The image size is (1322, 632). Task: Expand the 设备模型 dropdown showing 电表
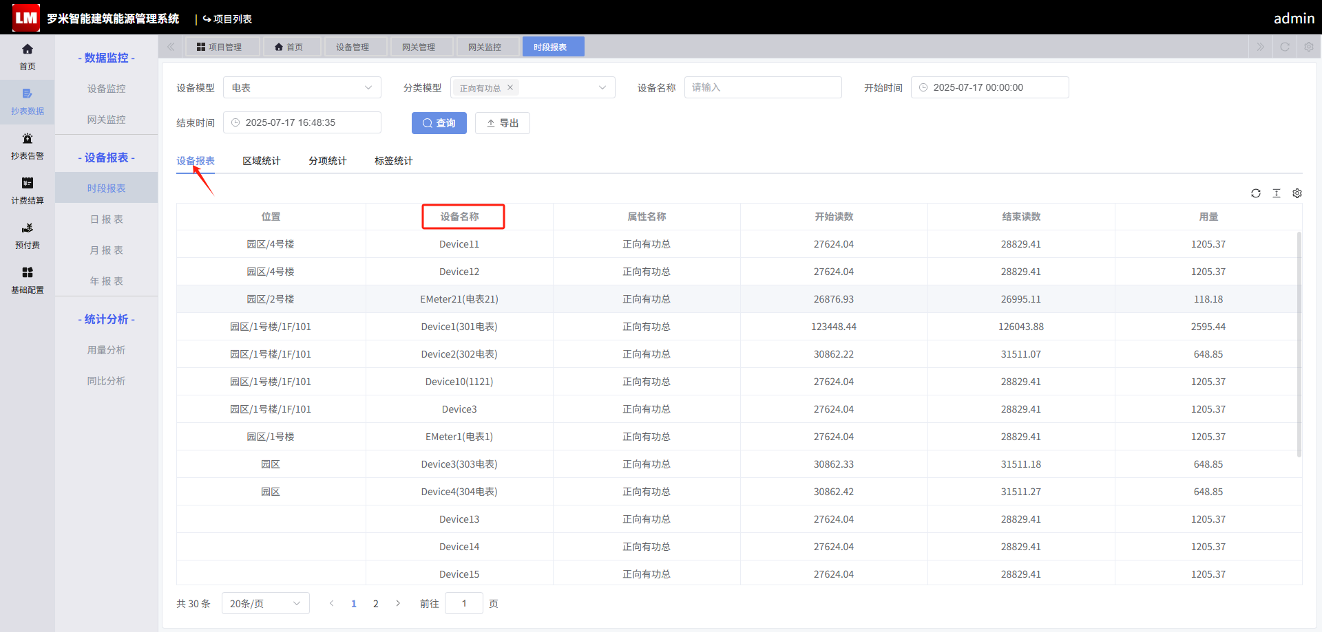pyautogui.click(x=302, y=87)
